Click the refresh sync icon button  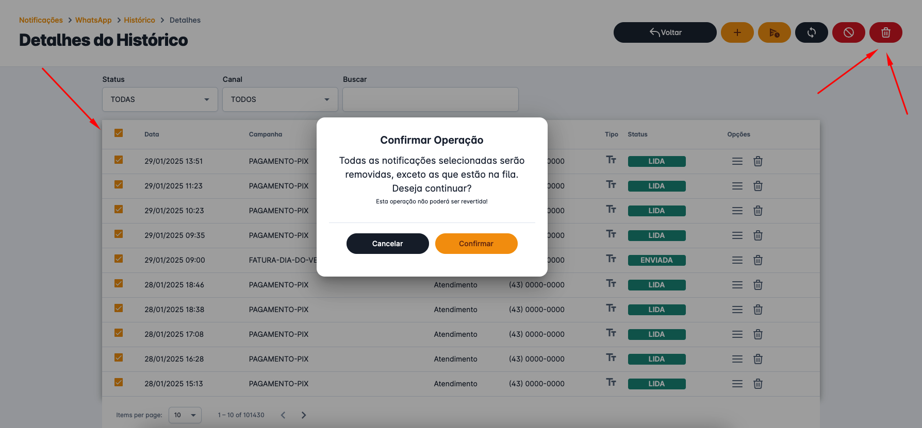click(x=811, y=32)
